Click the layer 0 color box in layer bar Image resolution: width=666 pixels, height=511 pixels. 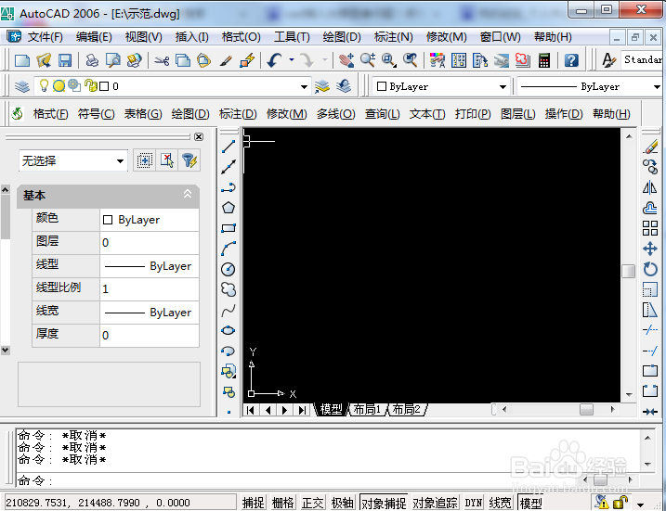(104, 86)
